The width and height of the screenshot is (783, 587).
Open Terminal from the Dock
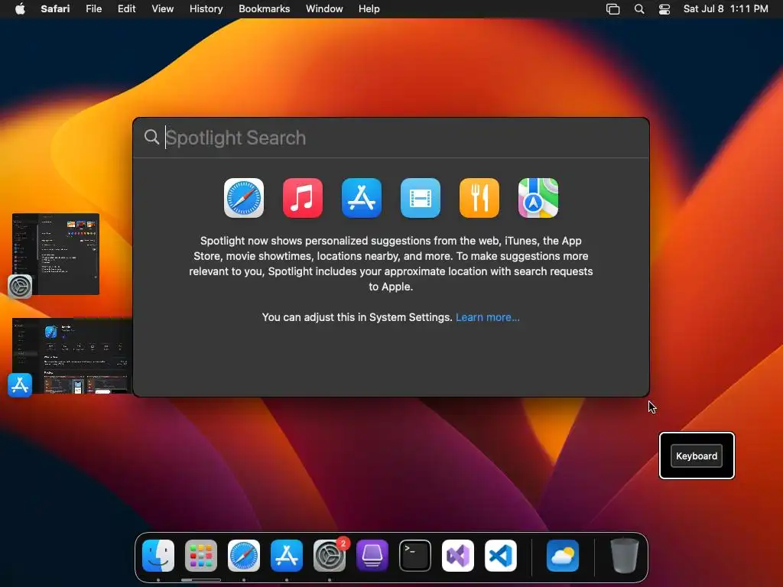415,556
